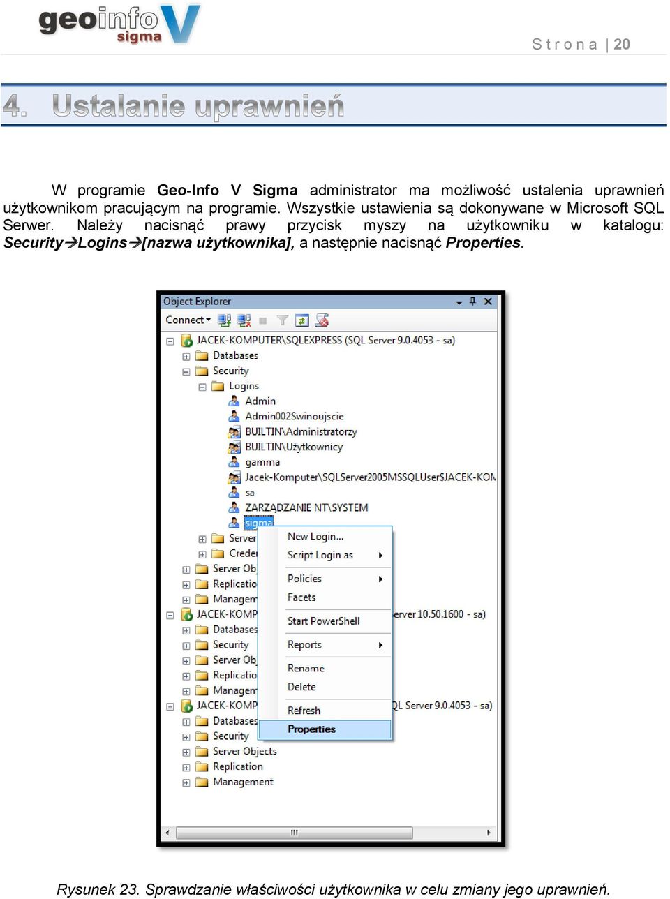Select the gamma login name
Screen dimensions: 670x899
point(262,463)
